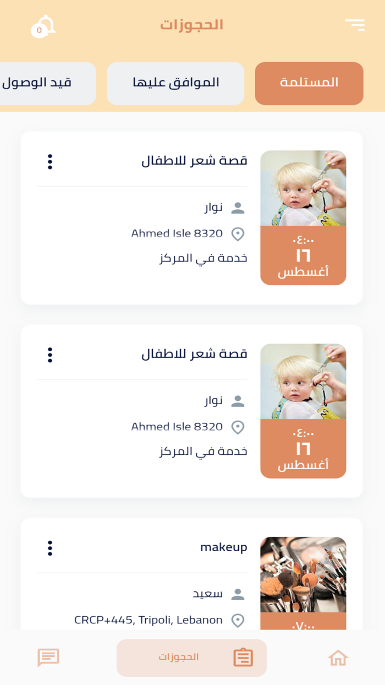Open three-dot menu for makeup booking
Viewport: 385px width, 685px height.
pyautogui.click(x=50, y=548)
